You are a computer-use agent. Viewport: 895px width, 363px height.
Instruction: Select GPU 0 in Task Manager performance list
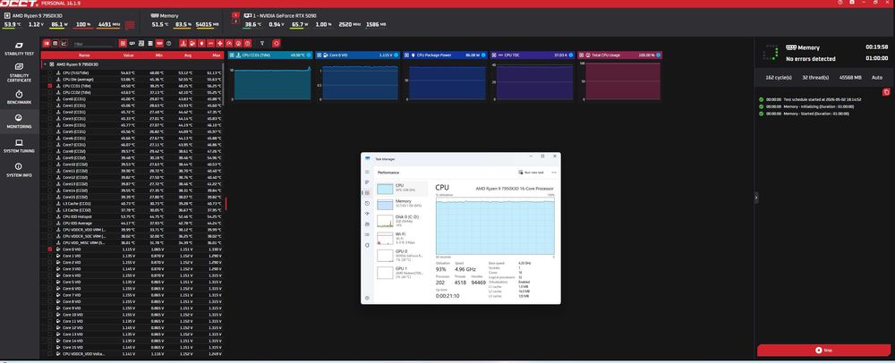(402, 254)
